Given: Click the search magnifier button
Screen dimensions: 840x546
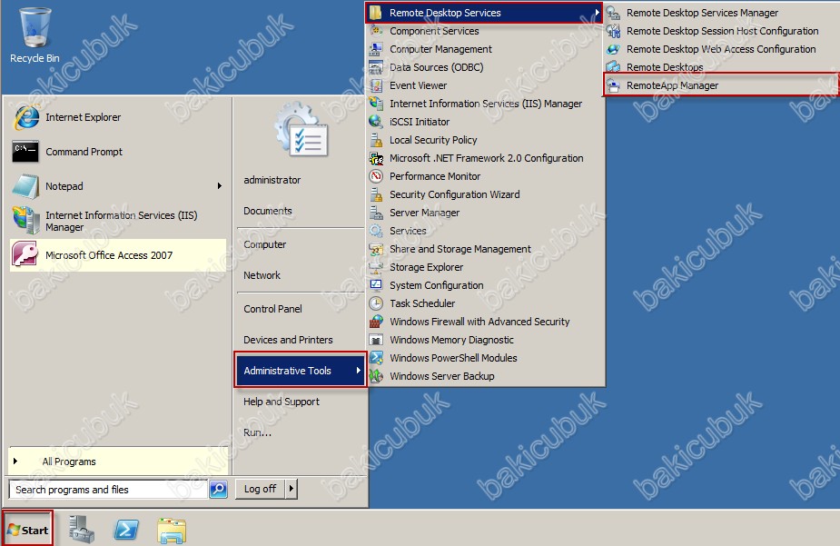Looking at the screenshot, I should (219, 489).
